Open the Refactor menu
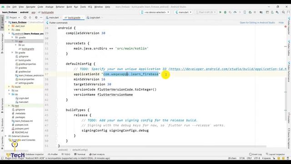 coord(60,7)
